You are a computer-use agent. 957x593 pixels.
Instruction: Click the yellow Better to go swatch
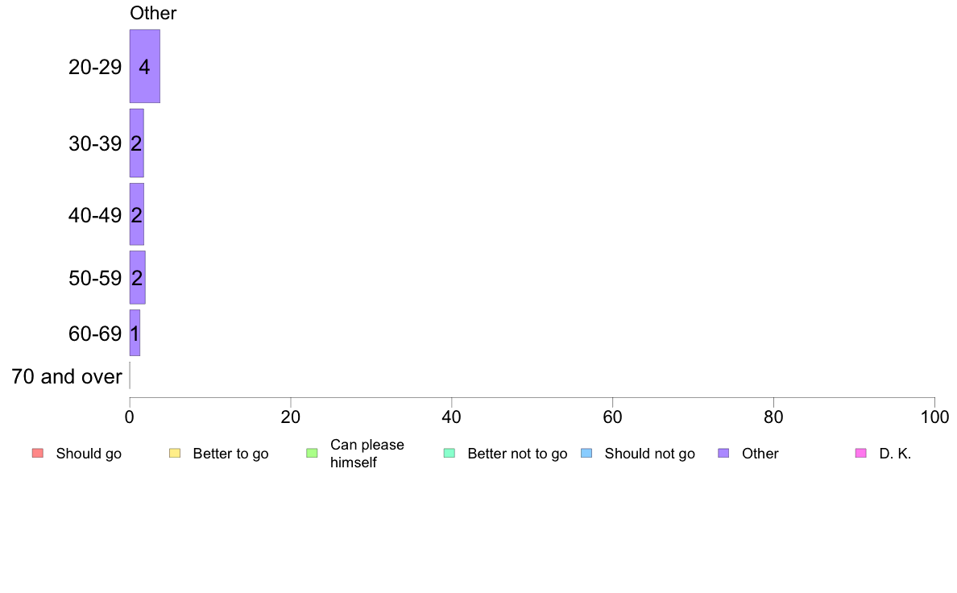coord(175,453)
